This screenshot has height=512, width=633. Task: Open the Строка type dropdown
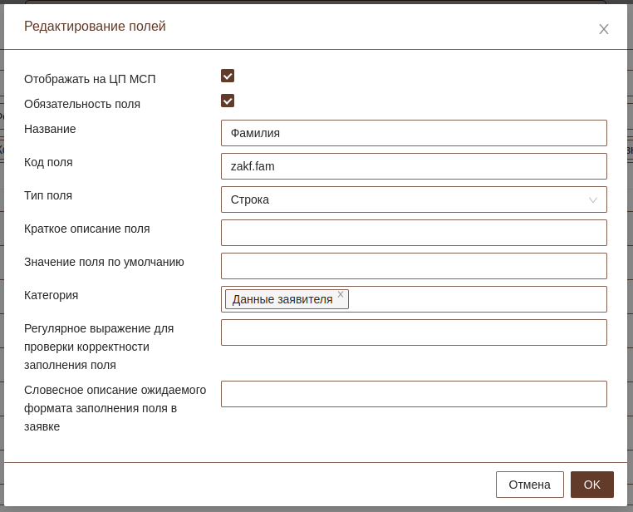point(413,199)
